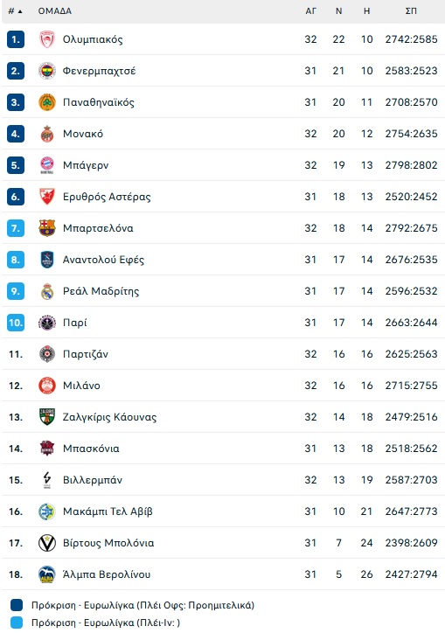445x633 pixels.
Task: Click the Fenerbahçe club crest
Action: [47, 71]
